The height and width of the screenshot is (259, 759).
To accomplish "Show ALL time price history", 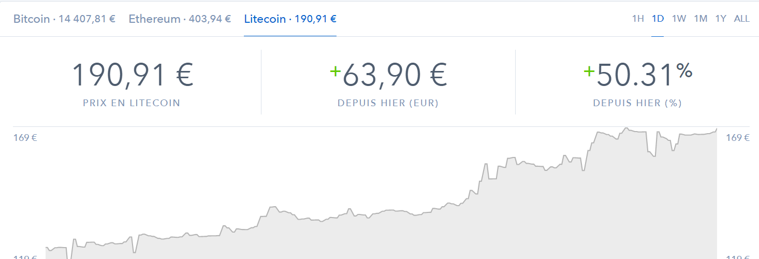I will pyautogui.click(x=742, y=19).
